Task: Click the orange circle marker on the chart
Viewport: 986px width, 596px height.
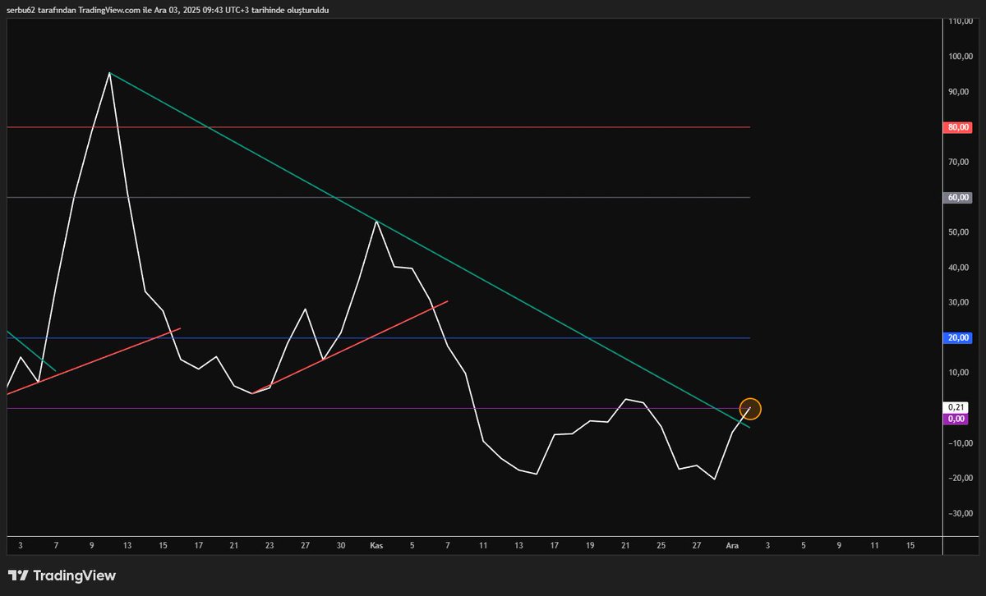Action: click(x=750, y=408)
